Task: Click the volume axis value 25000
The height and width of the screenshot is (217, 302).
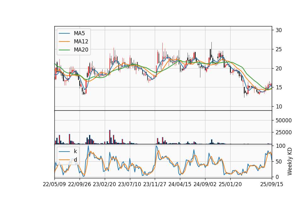Action: 283,132
